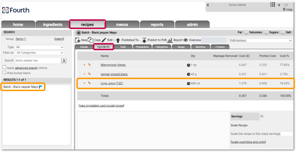Click the Fat indicator circle

click(x=246, y=33)
